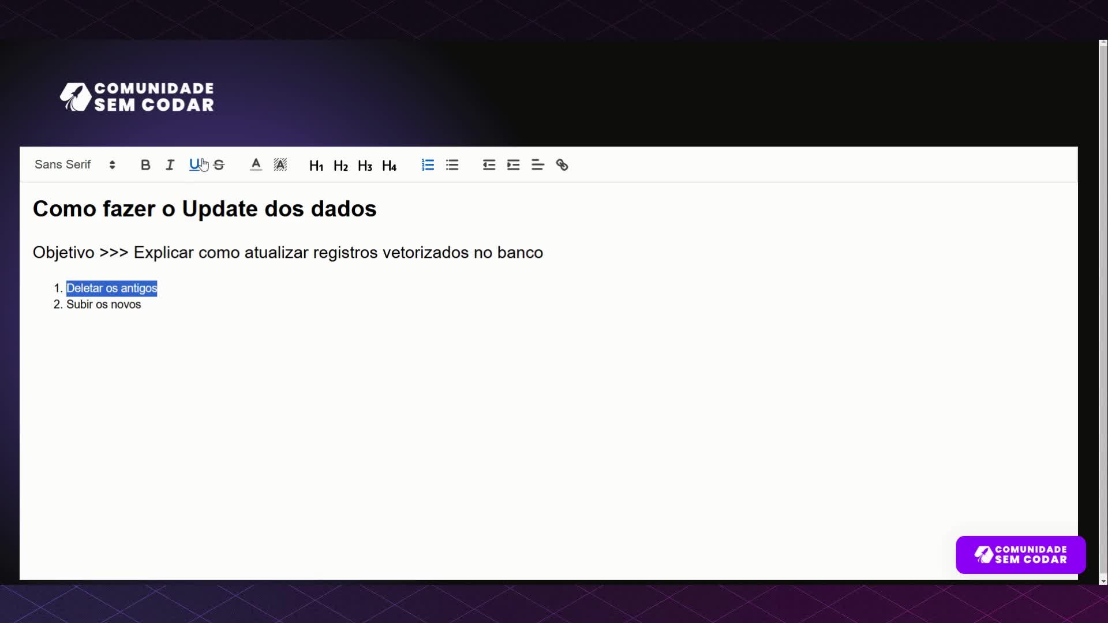Apply strikethrough to the selection

pyautogui.click(x=219, y=164)
